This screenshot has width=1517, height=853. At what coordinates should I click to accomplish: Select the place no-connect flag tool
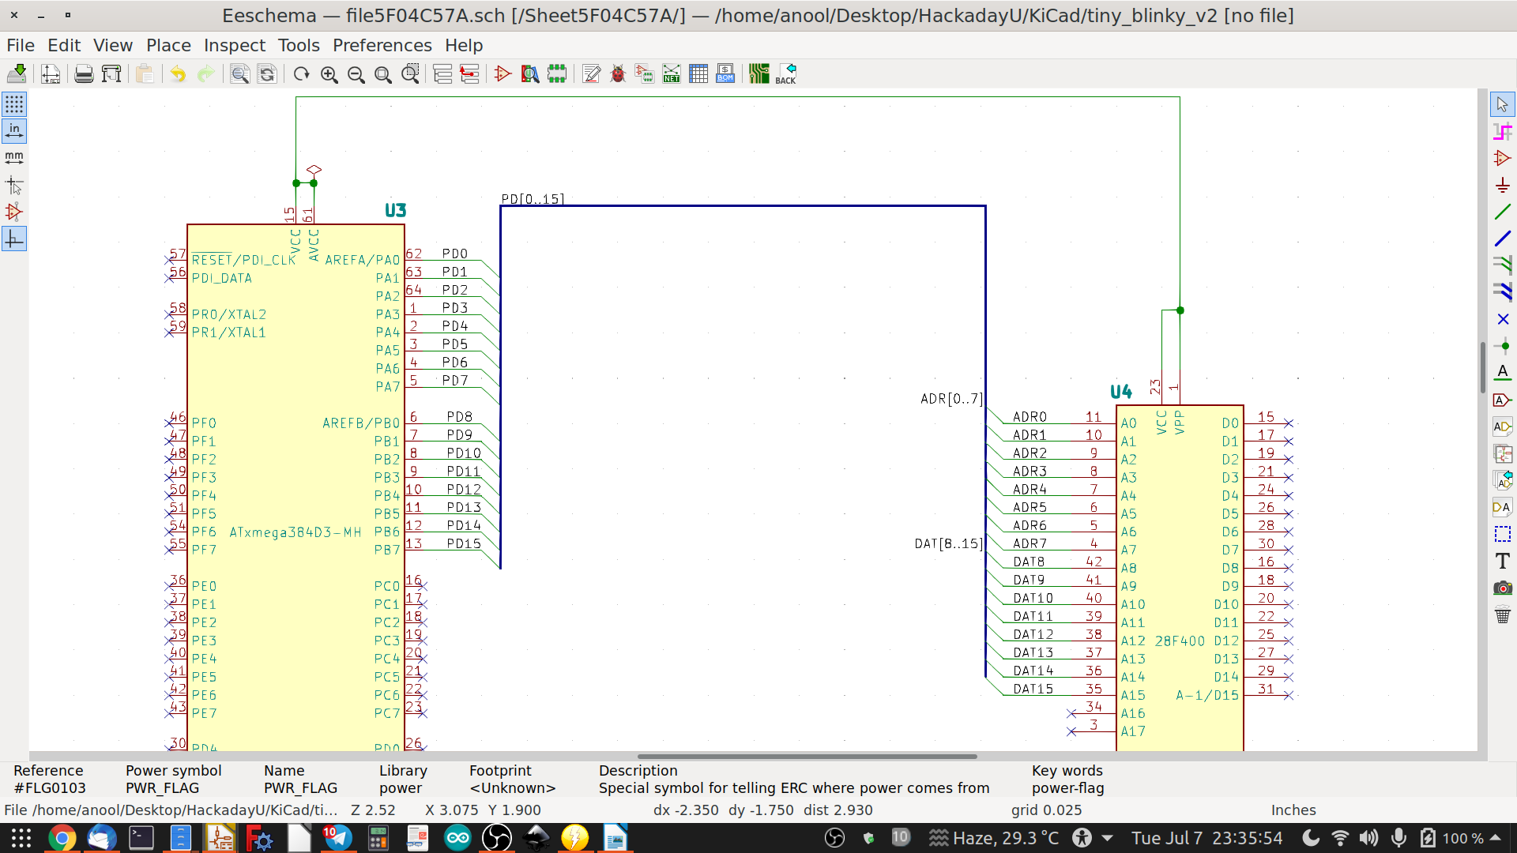[1503, 319]
